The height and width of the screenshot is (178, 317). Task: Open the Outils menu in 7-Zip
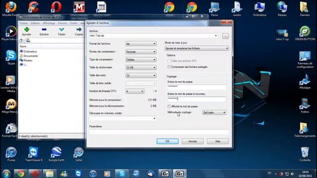coord(74,23)
